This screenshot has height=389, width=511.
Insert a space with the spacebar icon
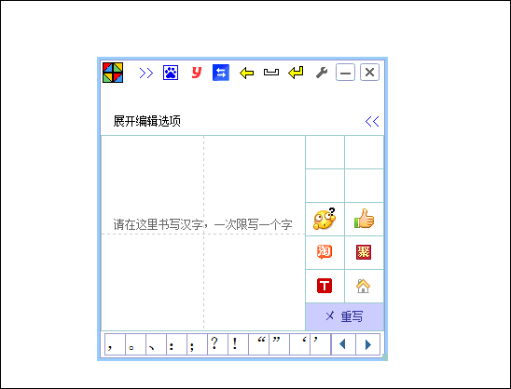(x=271, y=73)
